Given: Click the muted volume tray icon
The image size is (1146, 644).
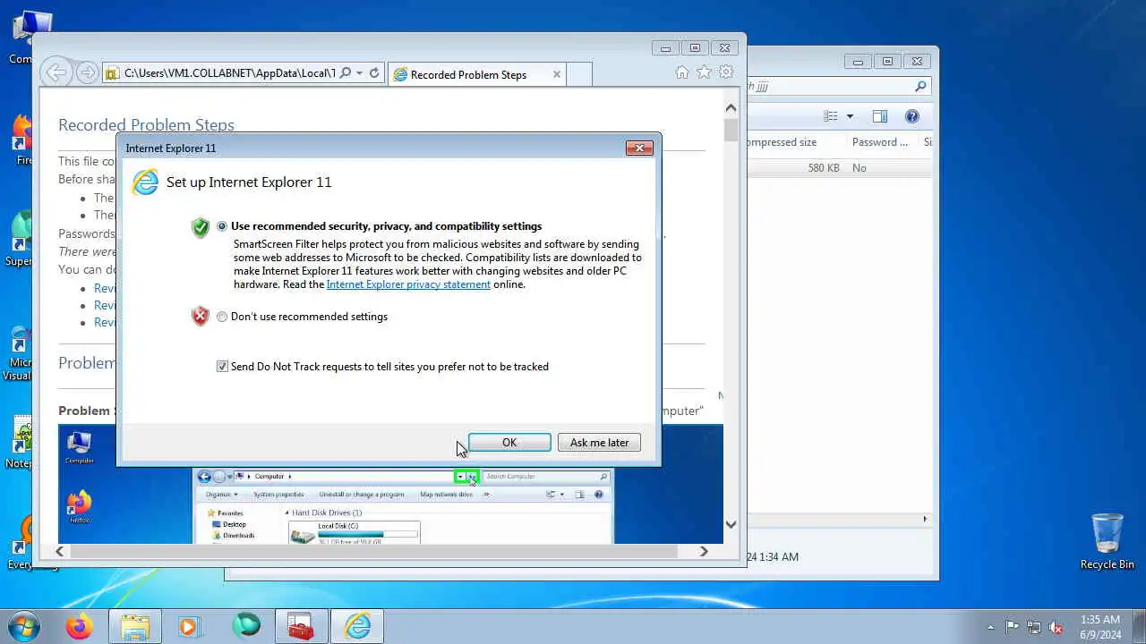Looking at the screenshot, I should tap(1056, 627).
